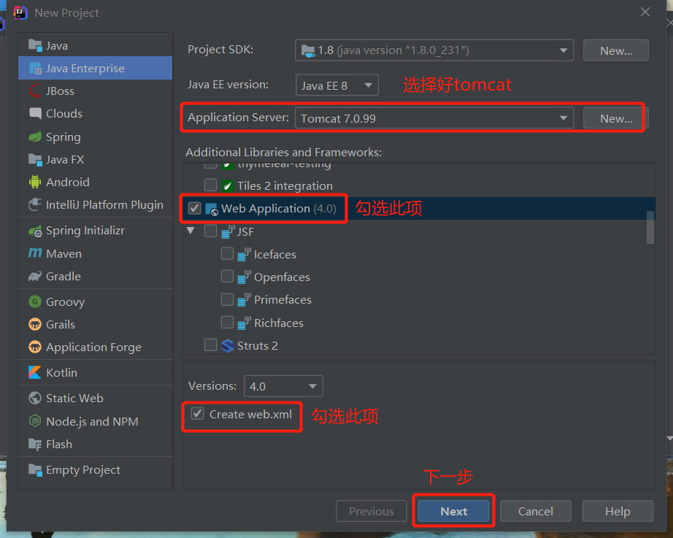Click the Next button

pyautogui.click(x=454, y=511)
